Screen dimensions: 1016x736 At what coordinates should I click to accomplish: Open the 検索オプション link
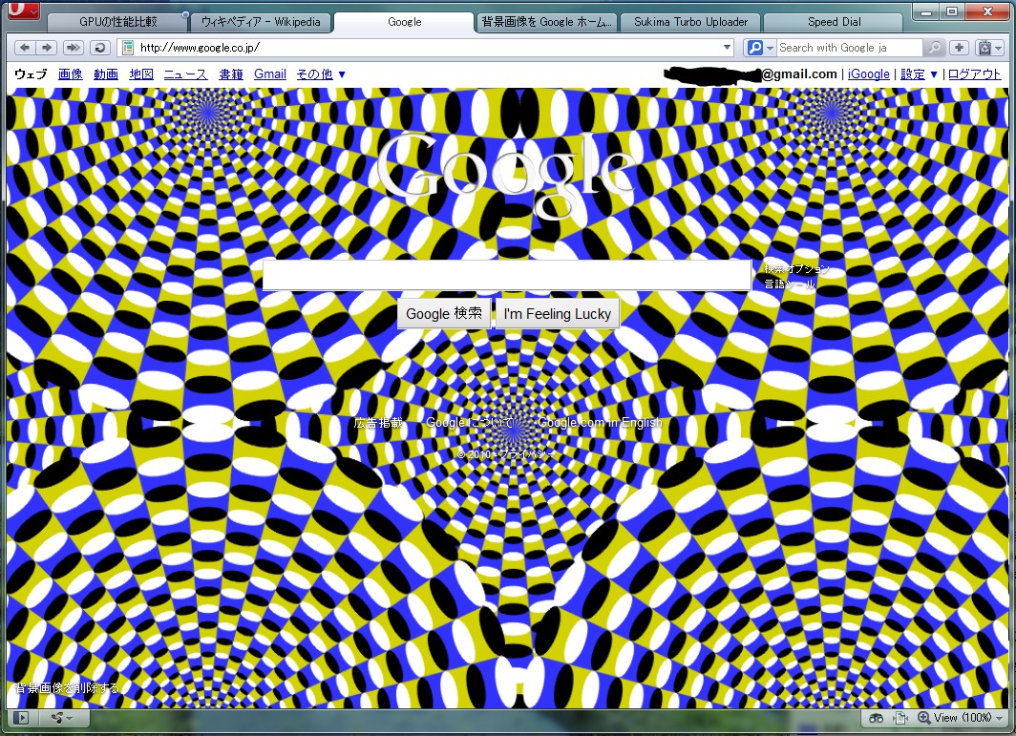point(796,269)
